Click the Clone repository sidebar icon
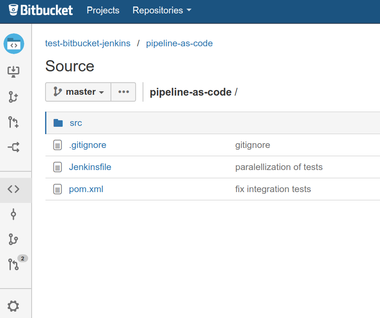This screenshot has width=380, height=318. tap(14, 71)
